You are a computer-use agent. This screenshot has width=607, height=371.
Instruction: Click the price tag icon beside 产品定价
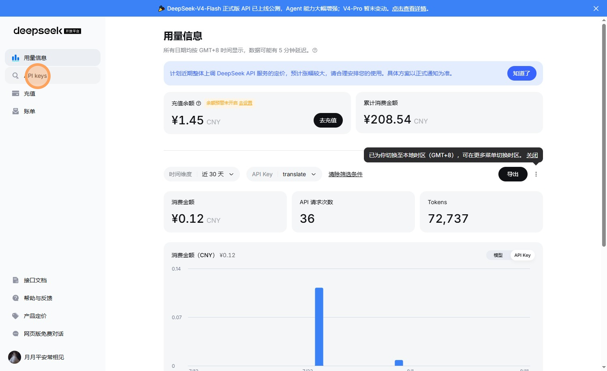[15, 316]
